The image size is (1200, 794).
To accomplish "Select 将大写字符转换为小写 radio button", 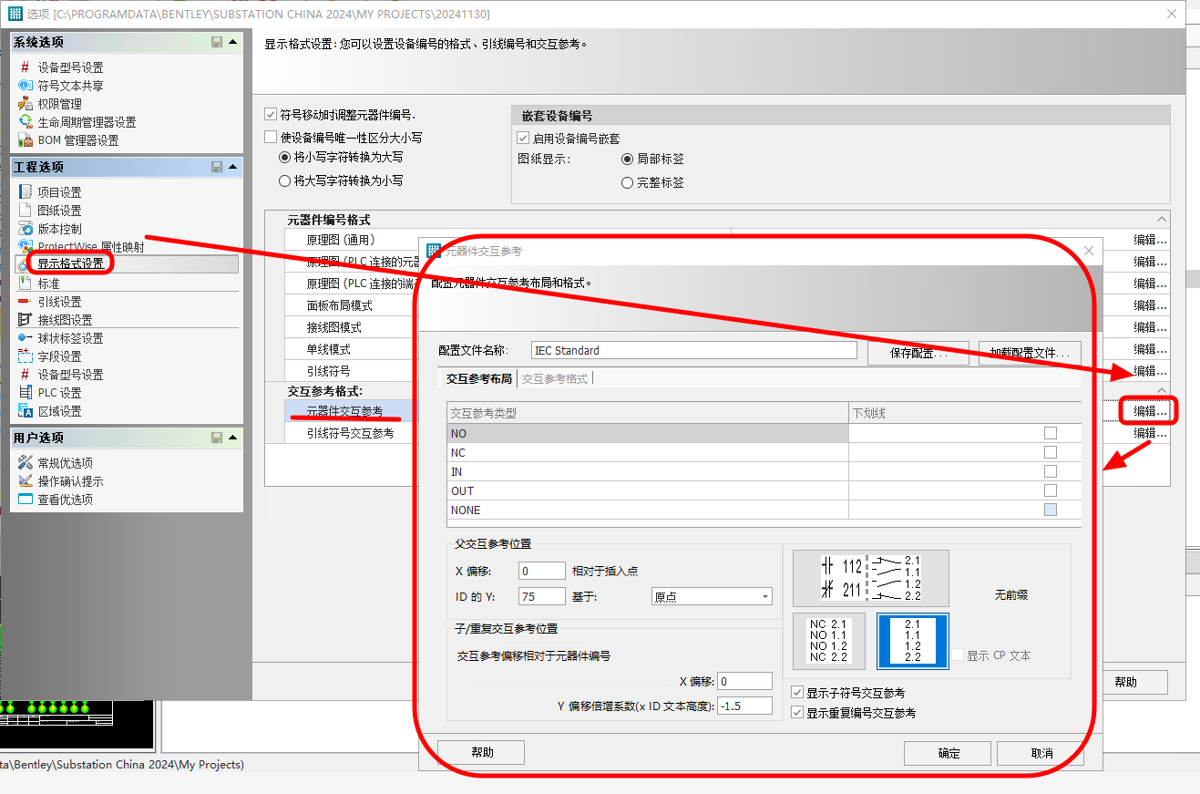I will [284, 181].
